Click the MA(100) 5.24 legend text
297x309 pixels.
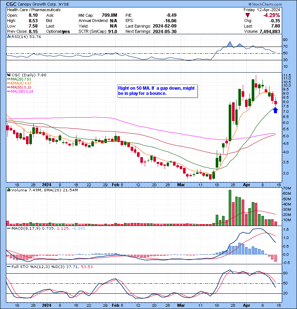click(x=22, y=92)
